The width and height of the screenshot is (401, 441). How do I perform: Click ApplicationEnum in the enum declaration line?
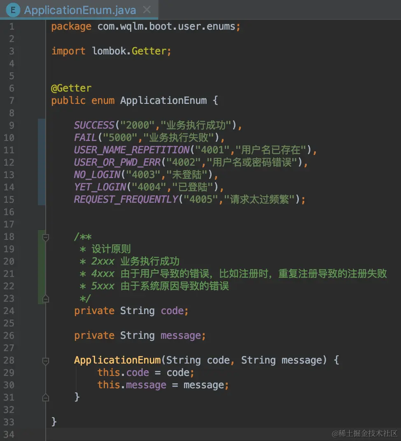point(163,101)
